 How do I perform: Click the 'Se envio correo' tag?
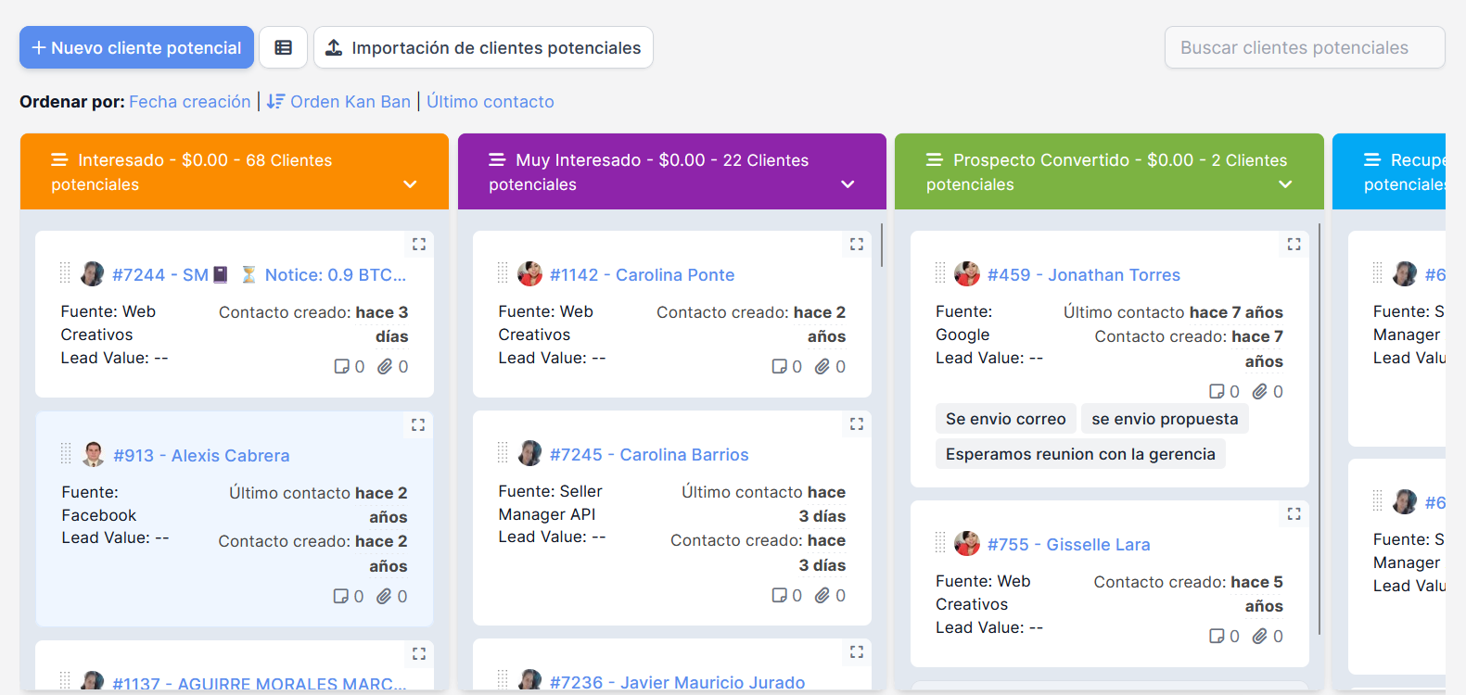[x=1005, y=419]
